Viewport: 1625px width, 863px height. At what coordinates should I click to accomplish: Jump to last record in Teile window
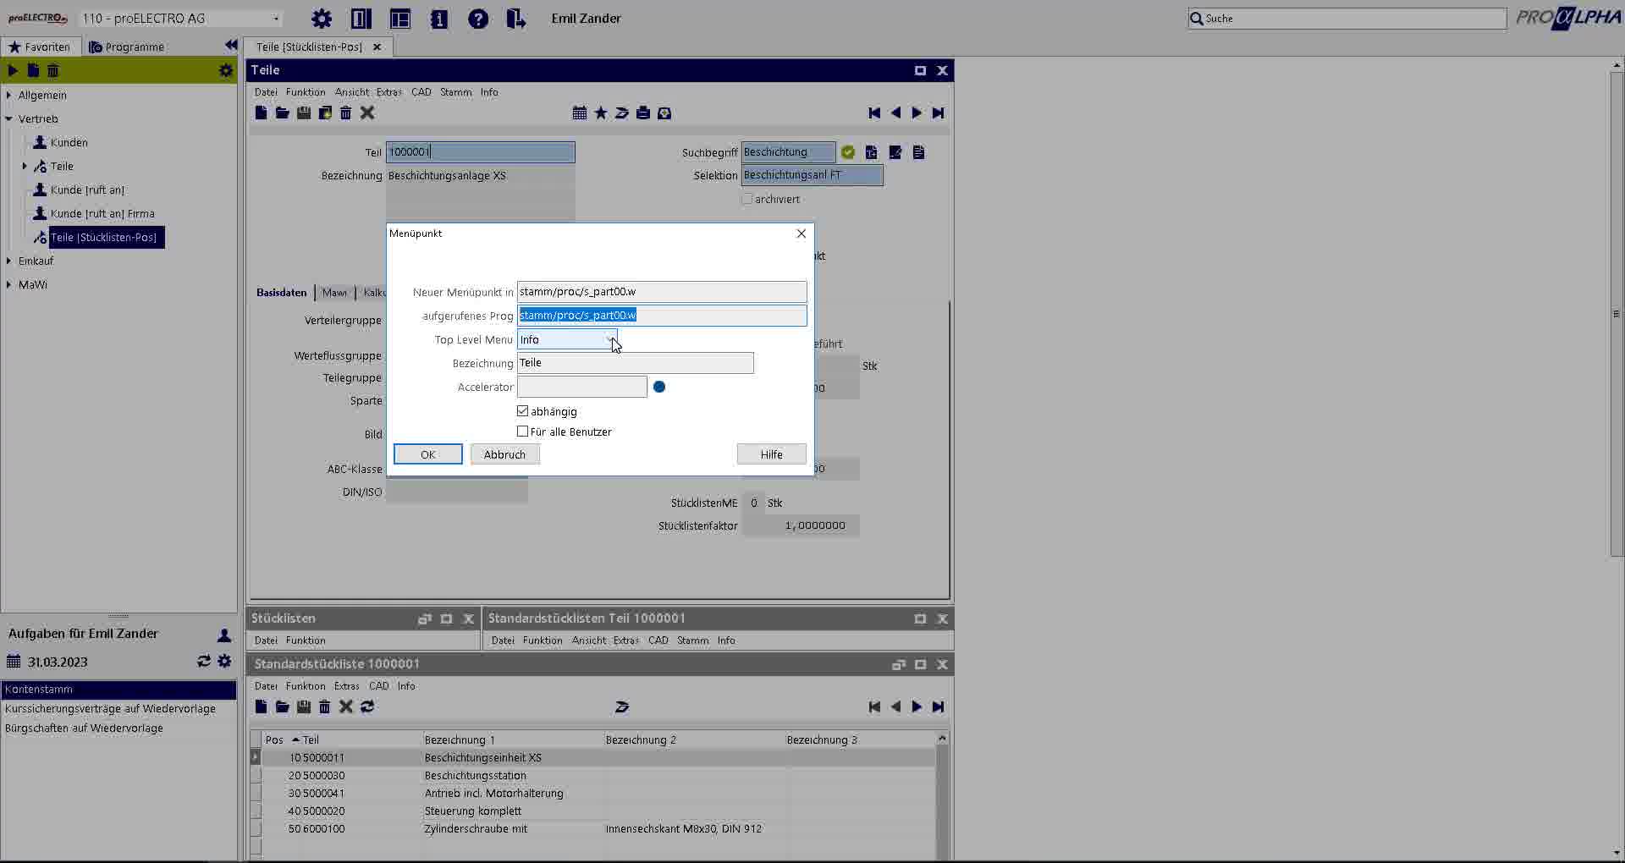click(x=938, y=113)
